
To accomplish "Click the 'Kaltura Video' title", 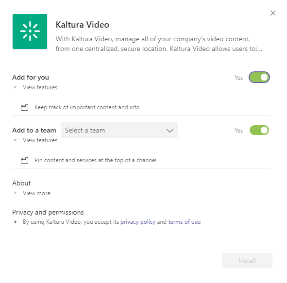I will pyautogui.click(x=83, y=24).
